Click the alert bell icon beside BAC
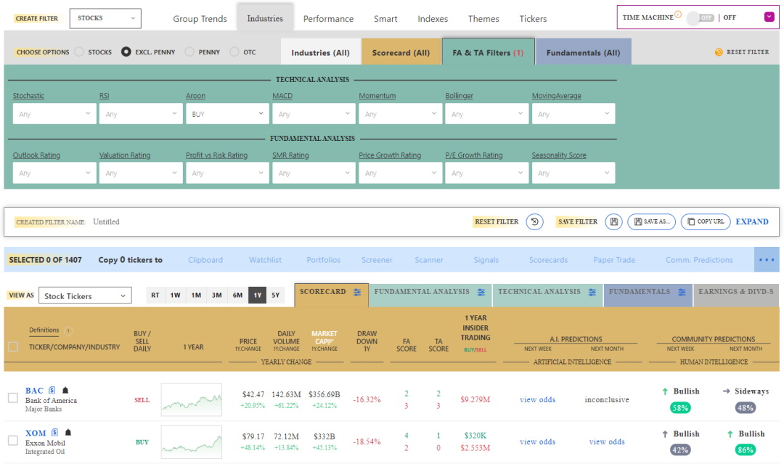 (65, 390)
